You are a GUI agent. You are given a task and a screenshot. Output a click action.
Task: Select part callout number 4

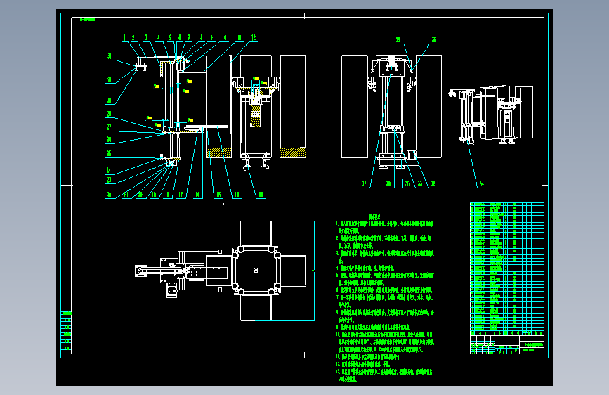click(x=159, y=38)
